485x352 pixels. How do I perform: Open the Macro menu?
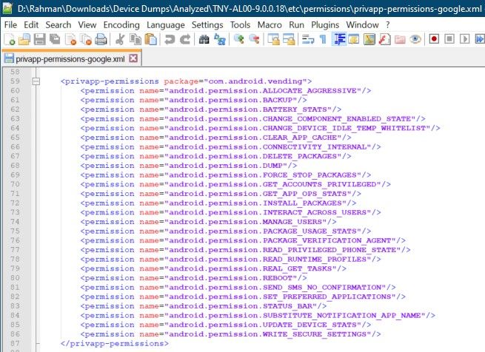point(270,24)
